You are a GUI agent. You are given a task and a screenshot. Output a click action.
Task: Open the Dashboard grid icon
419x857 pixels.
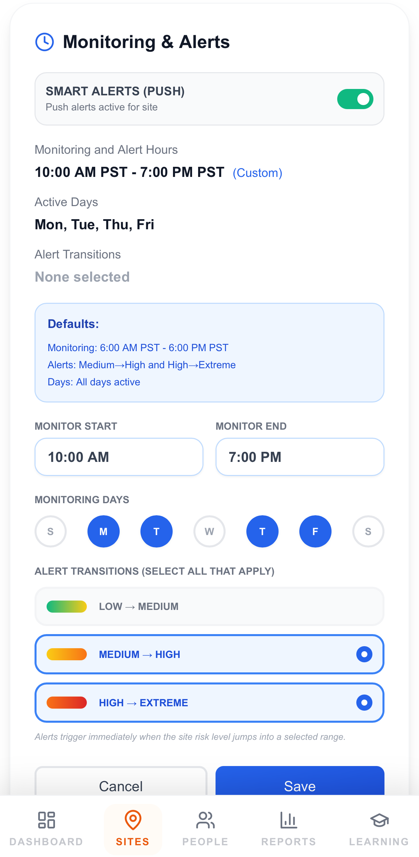coord(46,820)
